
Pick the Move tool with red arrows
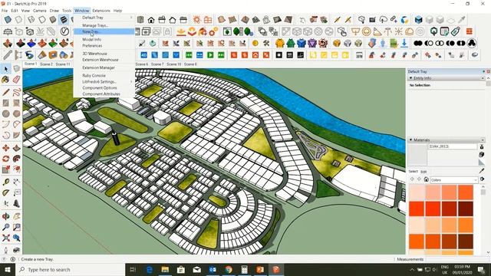pyautogui.click(x=5, y=148)
